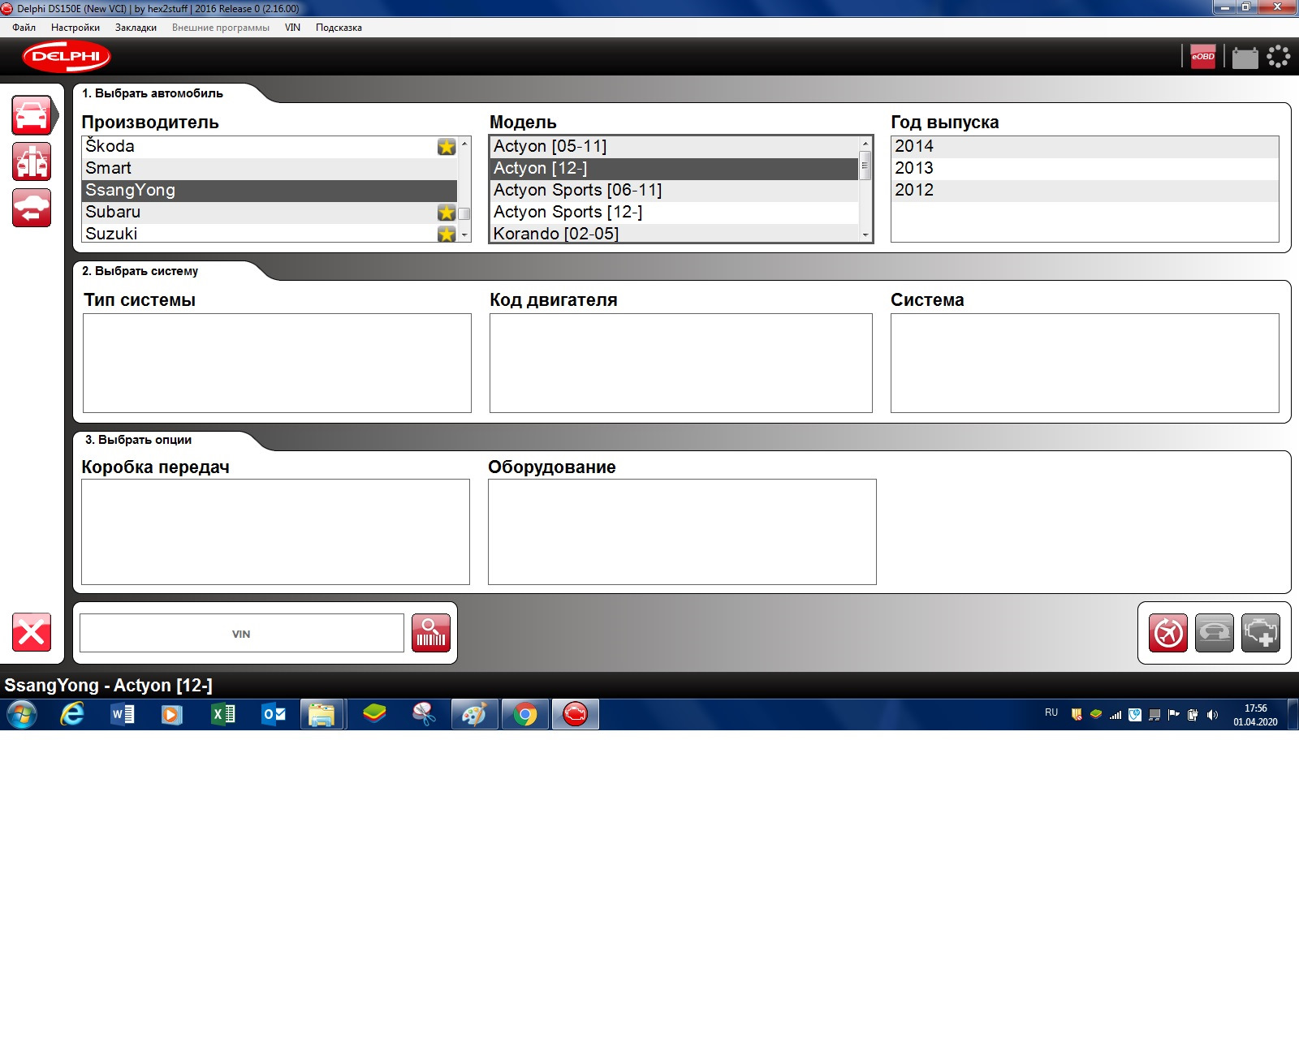
Task: Open the VIN menu
Action: [x=292, y=28]
